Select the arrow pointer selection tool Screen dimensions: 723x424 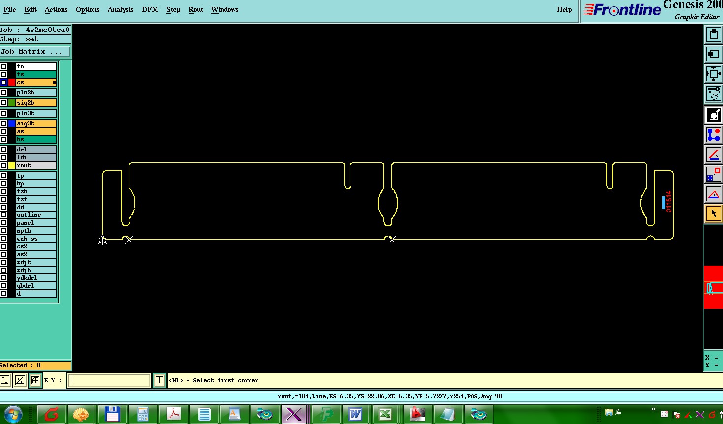coord(713,213)
